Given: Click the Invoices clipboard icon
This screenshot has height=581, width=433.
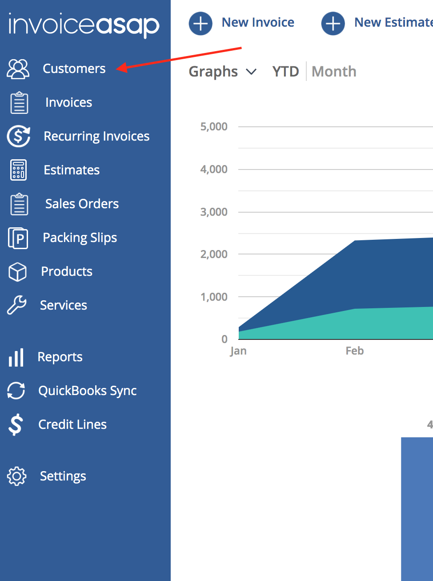Looking at the screenshot, I should coord(19,102).
